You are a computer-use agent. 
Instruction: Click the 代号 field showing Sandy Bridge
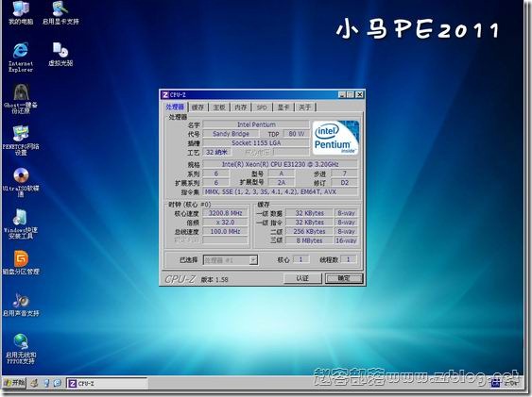pyautogui.click(x=231, y=134)
